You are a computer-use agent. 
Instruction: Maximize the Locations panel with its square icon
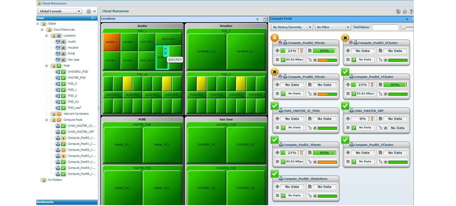(265, 19)
